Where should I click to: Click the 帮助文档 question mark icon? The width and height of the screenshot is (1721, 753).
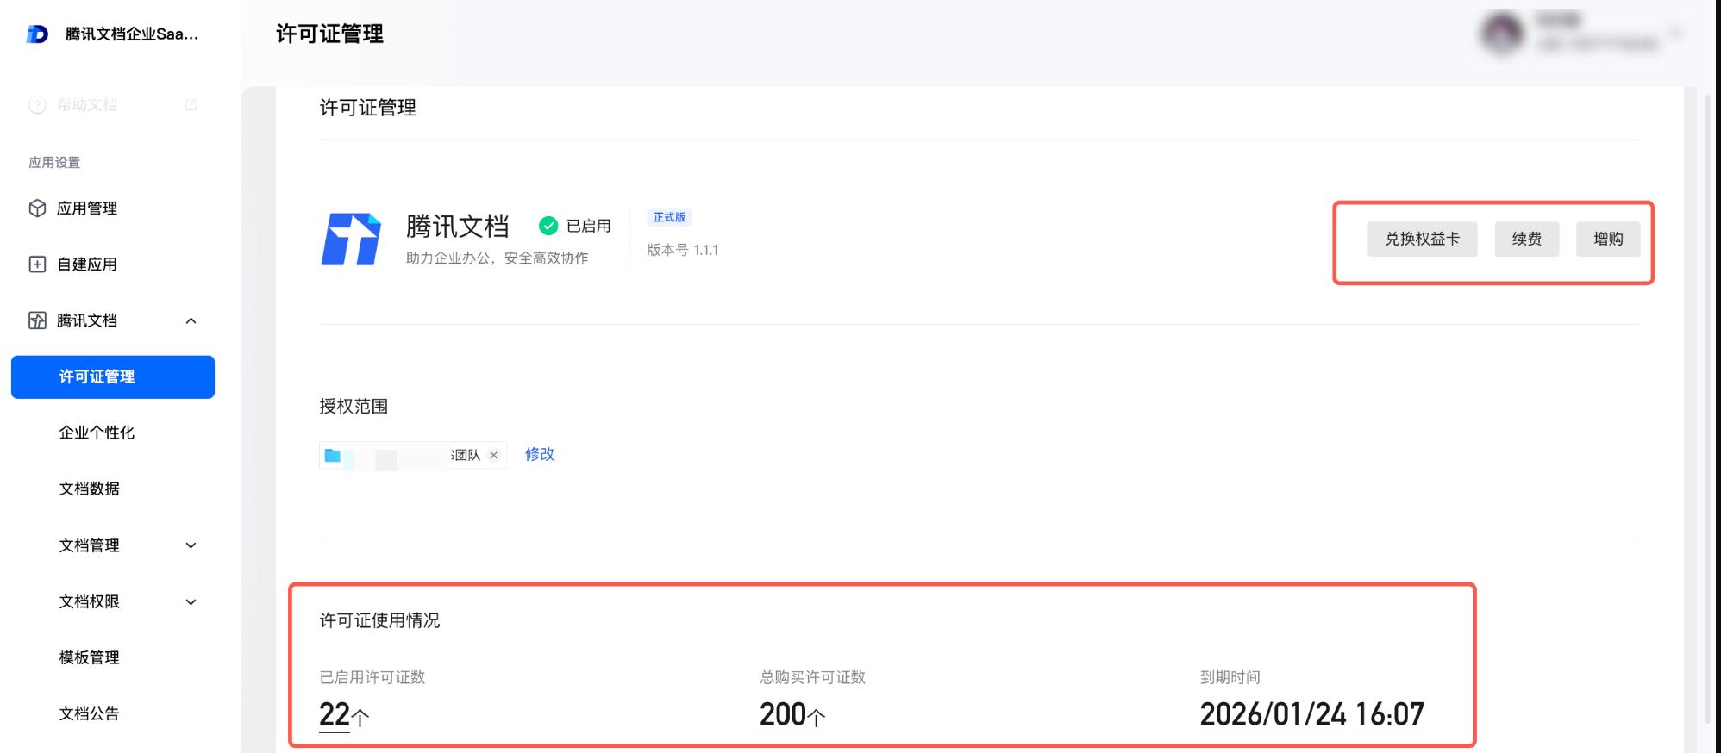[37, 105]
